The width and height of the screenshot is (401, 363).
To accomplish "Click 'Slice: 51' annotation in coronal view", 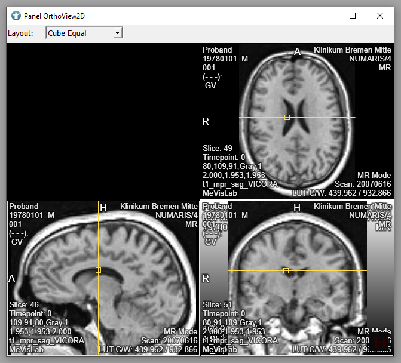I will 218,304.
